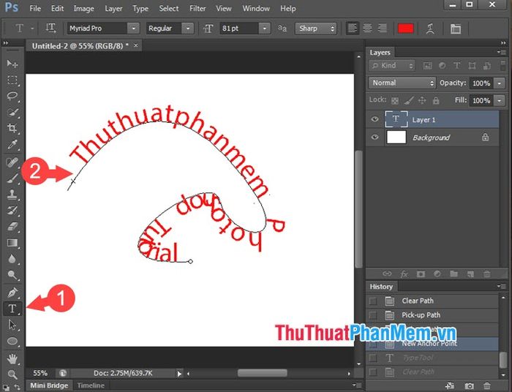Screen dimensions: 512x392
Task: Open the Opacity slider dropdown arrow
Action: [499, 83]
